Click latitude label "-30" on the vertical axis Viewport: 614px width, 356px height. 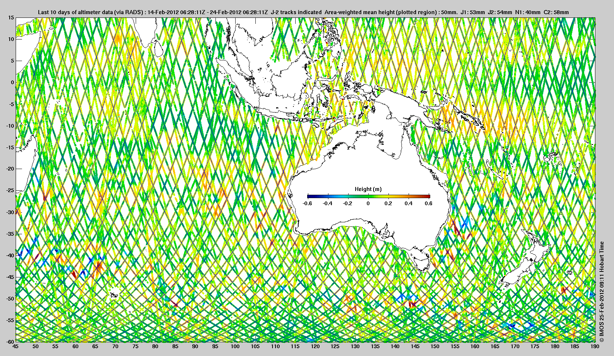pyautogui.click(x=10, y=212)
